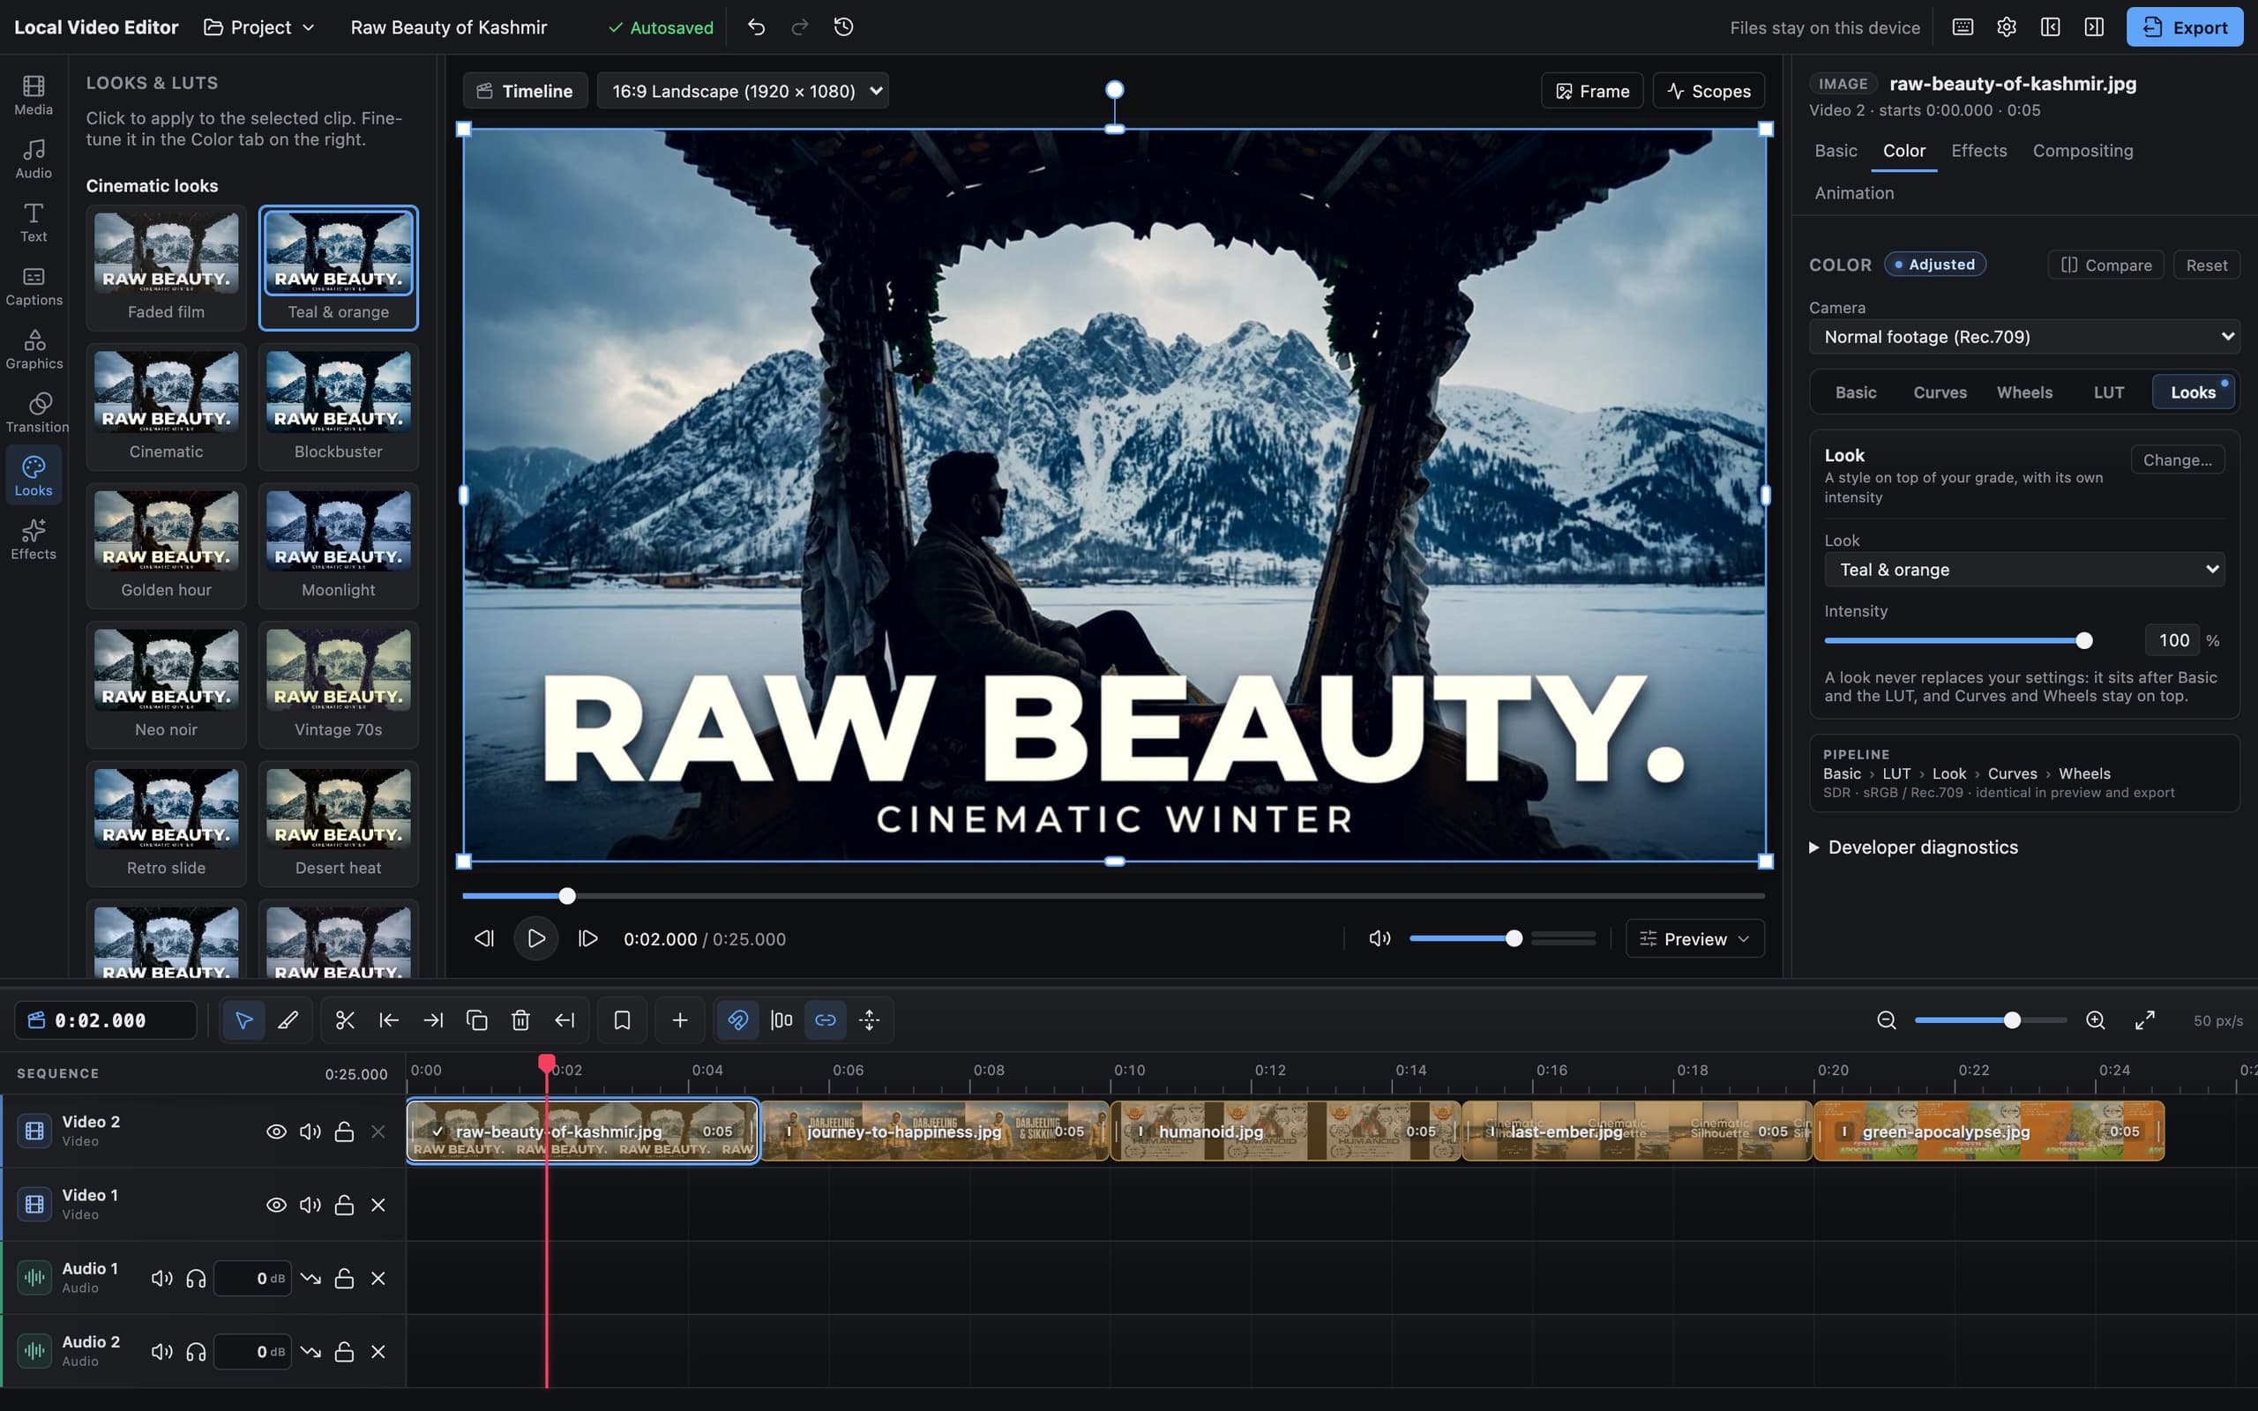The height and width of the screenshot is (1411, 2258).
Task: Click the Scopes button
Action: pos(1708,91)
